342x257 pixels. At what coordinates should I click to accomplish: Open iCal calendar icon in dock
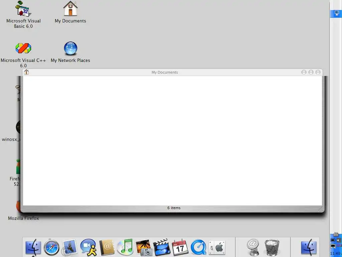pyautogui.click(x=180, y=248)
